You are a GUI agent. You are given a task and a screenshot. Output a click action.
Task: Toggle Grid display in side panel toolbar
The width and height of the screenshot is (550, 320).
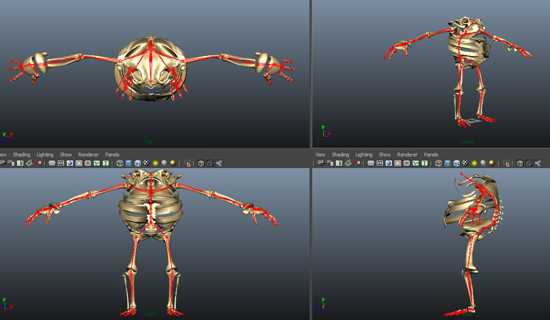pyautogui.click(x=371, y=163)
